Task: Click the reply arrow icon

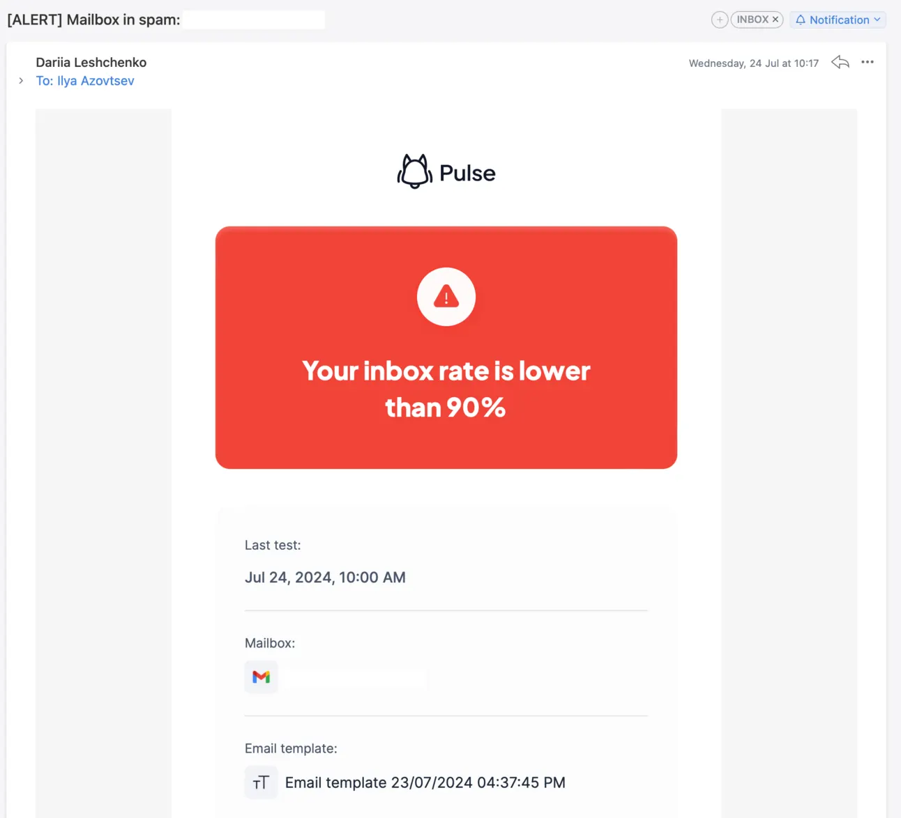Action: [x=840, y=63]
